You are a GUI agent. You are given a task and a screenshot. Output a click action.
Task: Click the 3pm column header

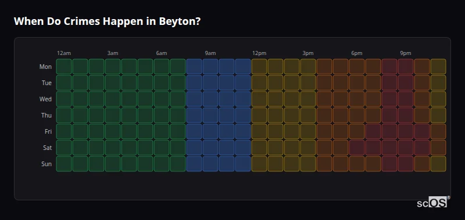point(308,53)
